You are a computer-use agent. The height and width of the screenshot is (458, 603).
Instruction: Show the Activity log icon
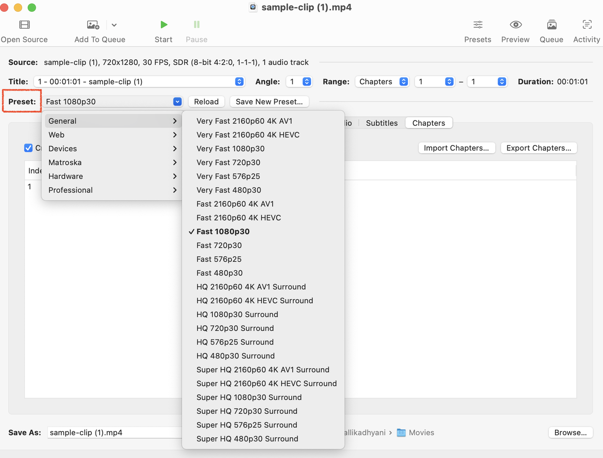586,24
